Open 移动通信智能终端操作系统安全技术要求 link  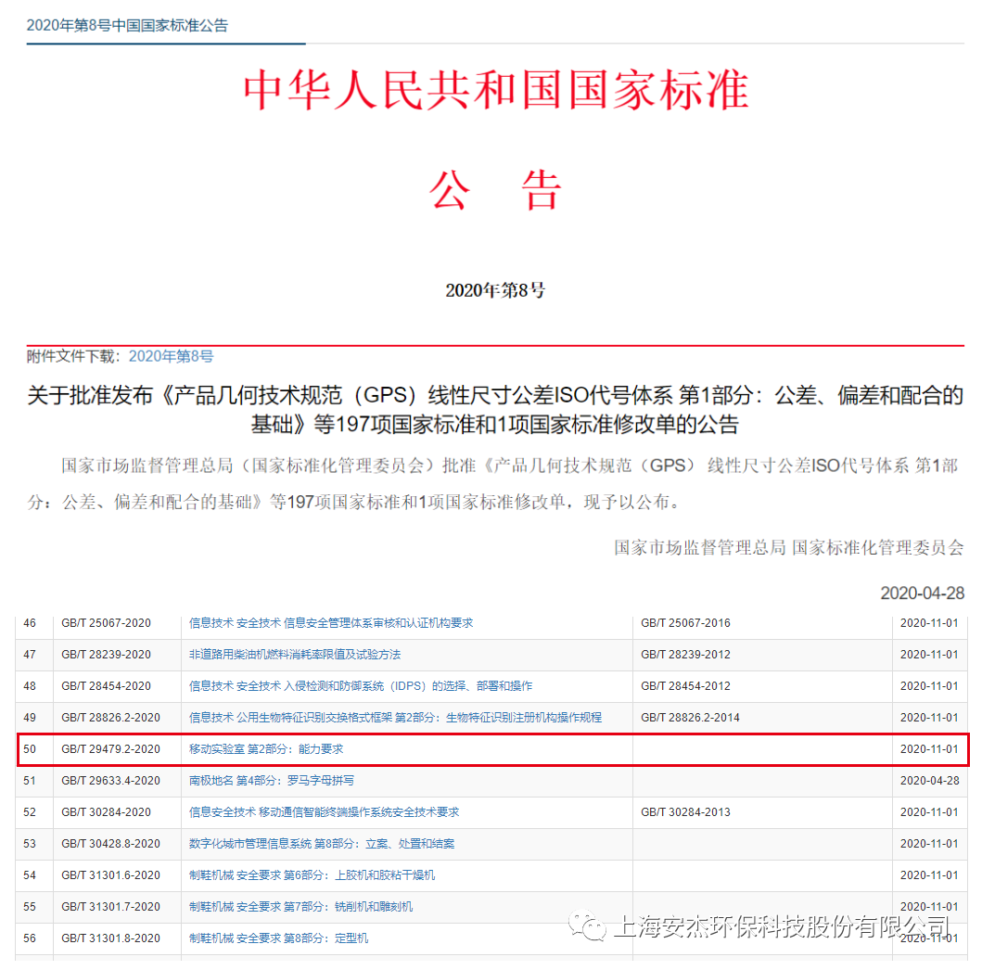click(324, 812)
